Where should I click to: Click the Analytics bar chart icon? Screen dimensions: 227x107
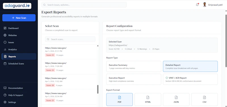[x=5, y=49]
